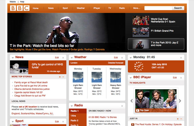Open News in the top navigation

[x=51, y=8]
